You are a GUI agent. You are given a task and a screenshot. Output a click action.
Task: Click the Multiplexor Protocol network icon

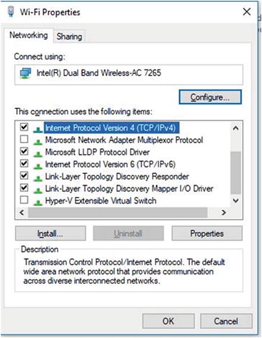point(38,142)
